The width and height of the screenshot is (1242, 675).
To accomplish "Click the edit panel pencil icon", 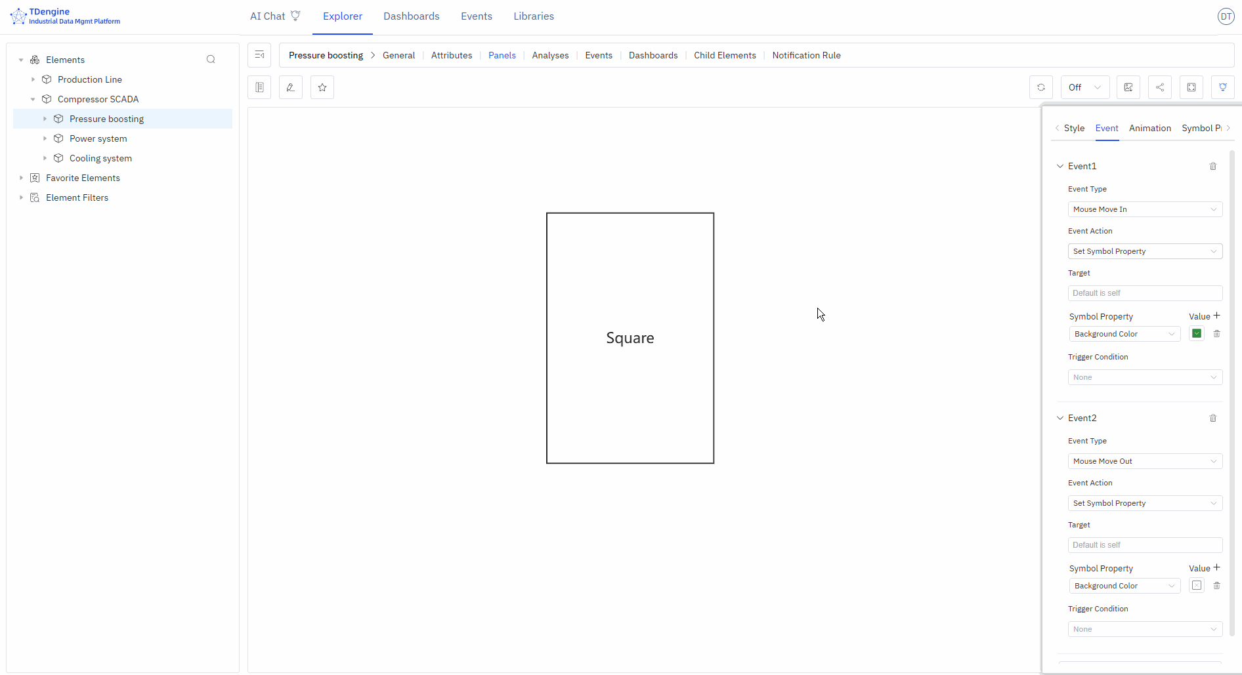I will (x=291, y=87).
